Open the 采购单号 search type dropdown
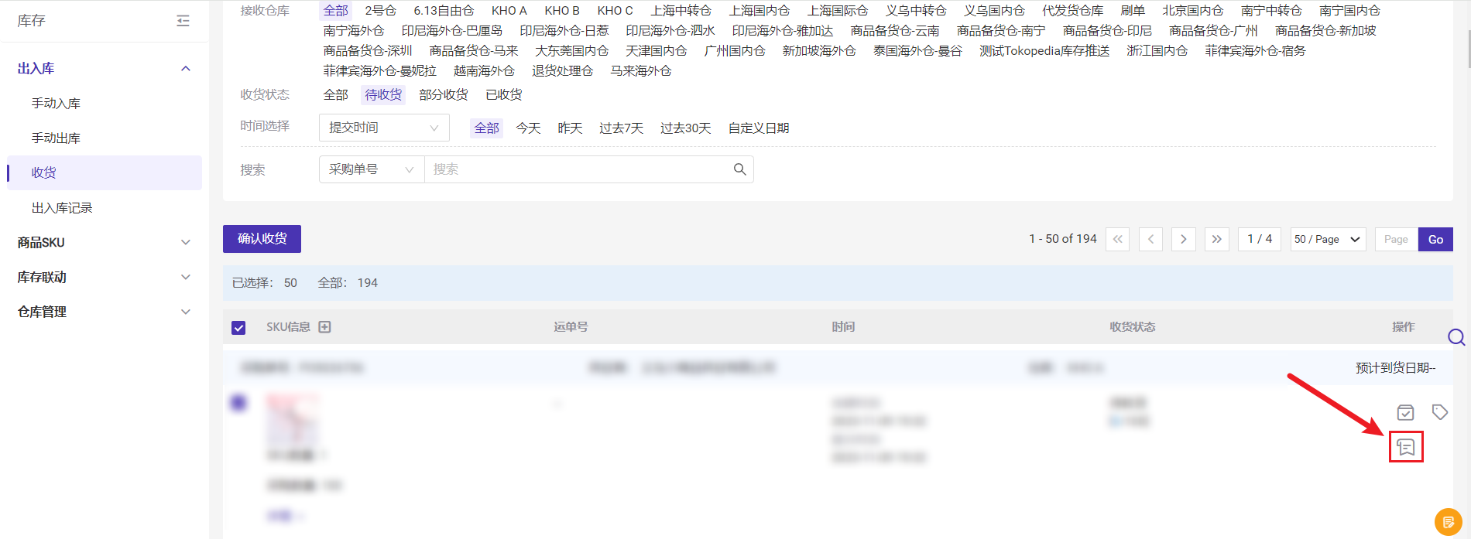The image size is (1471, 539). (372, 169)
